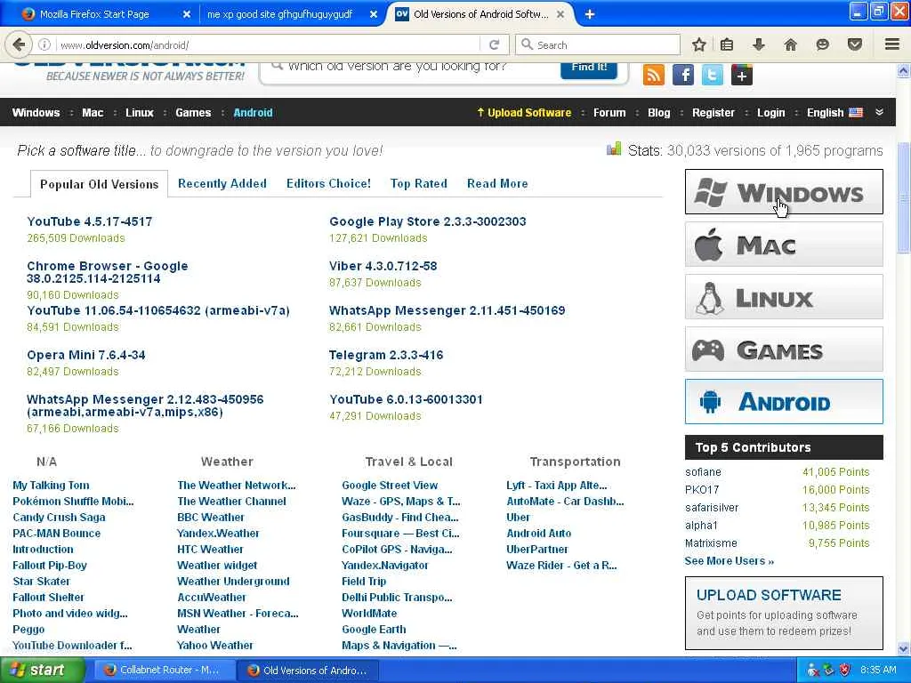The width and height of the screenshot is (911, 683).
Task: Open the Opera Mini 7.6.4-34 link
Action: [86, 355]
